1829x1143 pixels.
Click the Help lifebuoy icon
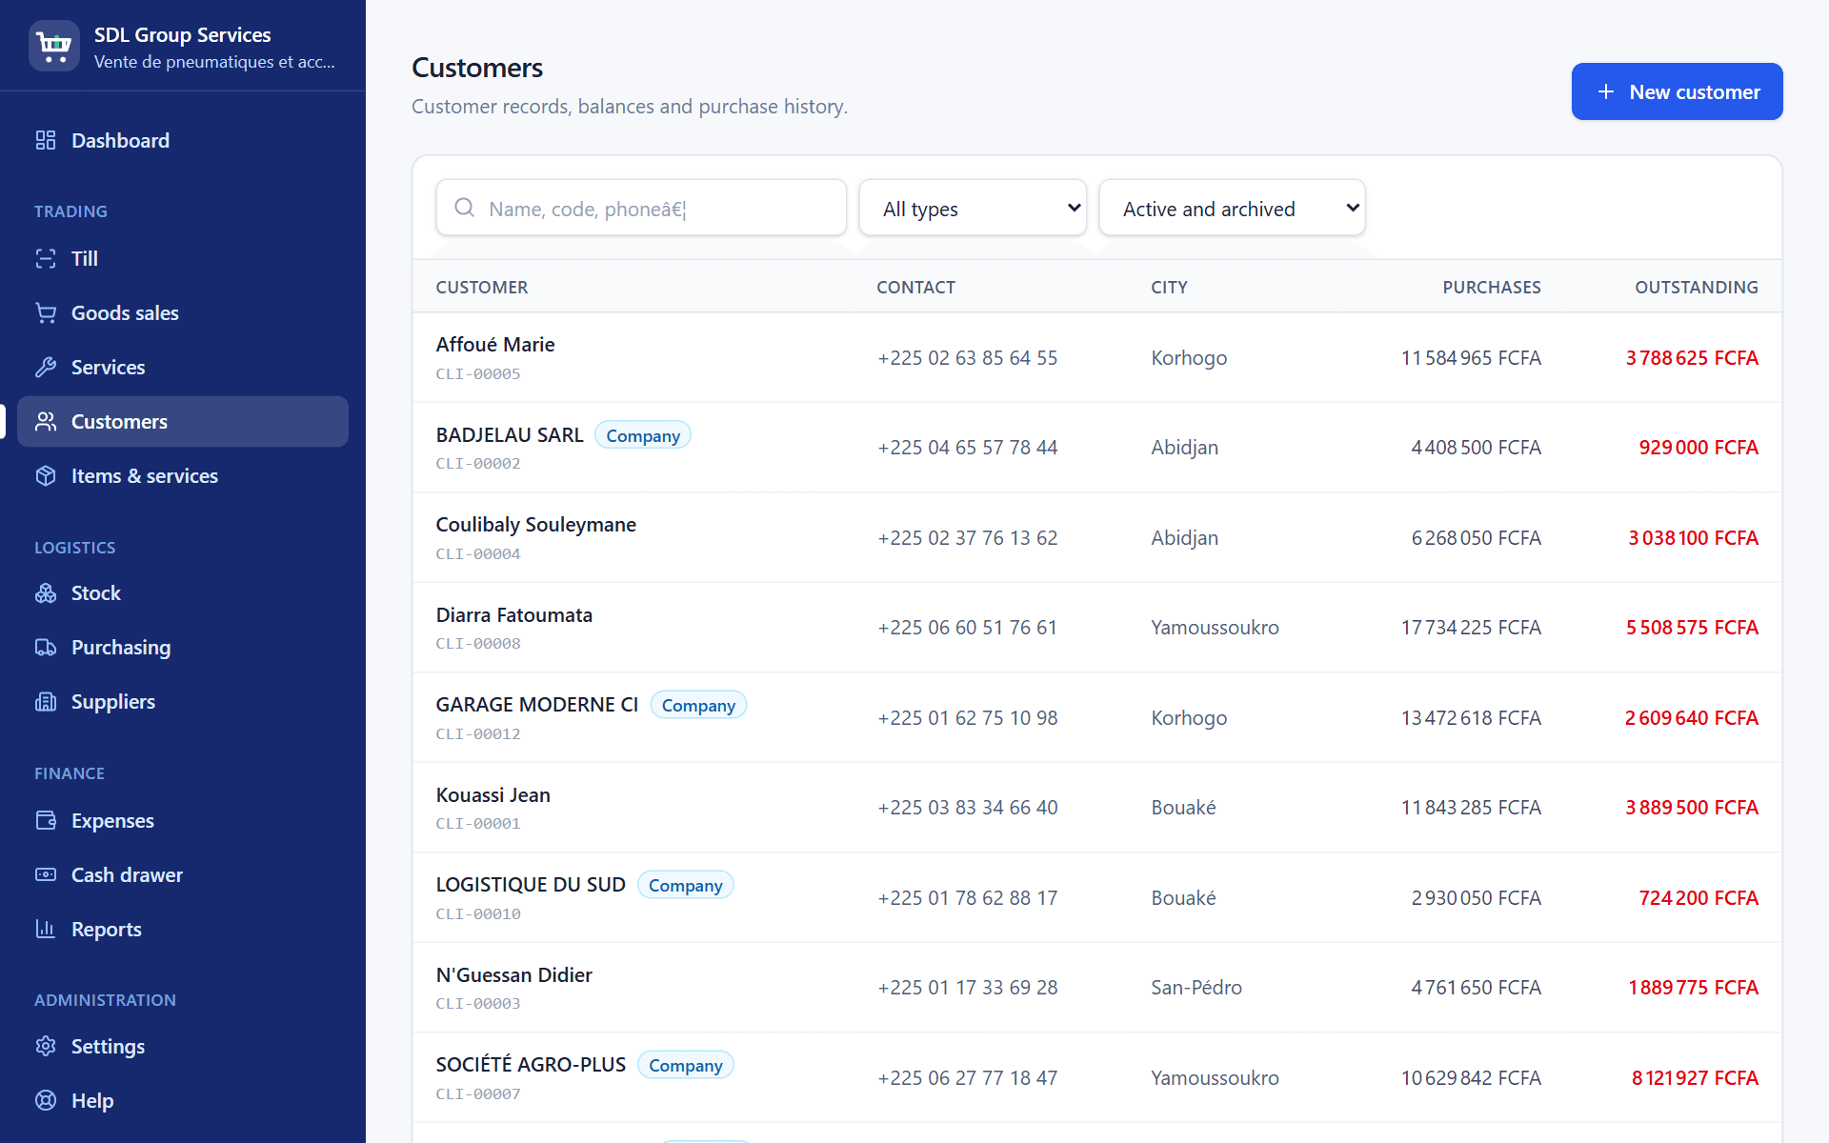point(46,1101)
